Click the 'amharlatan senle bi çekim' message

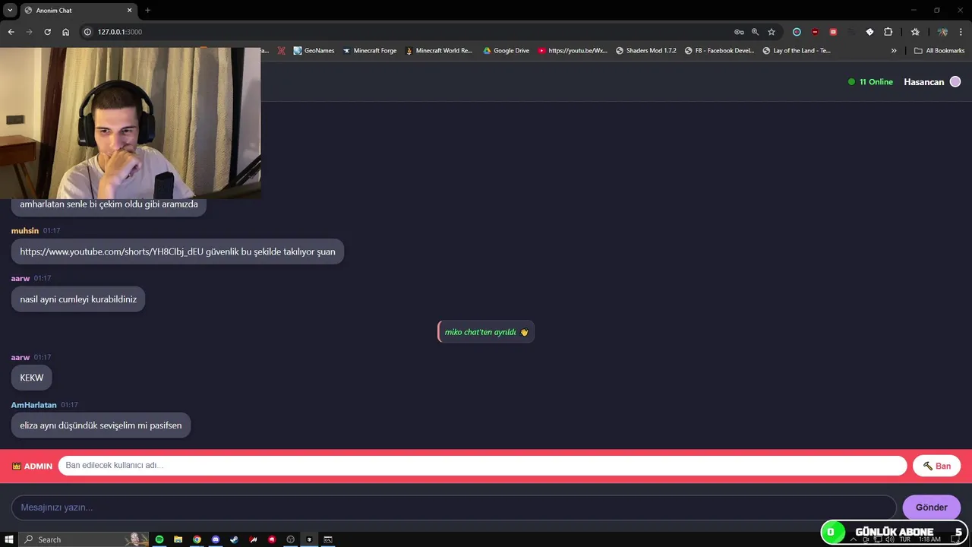pyautogui.click(x=109, y=204)
